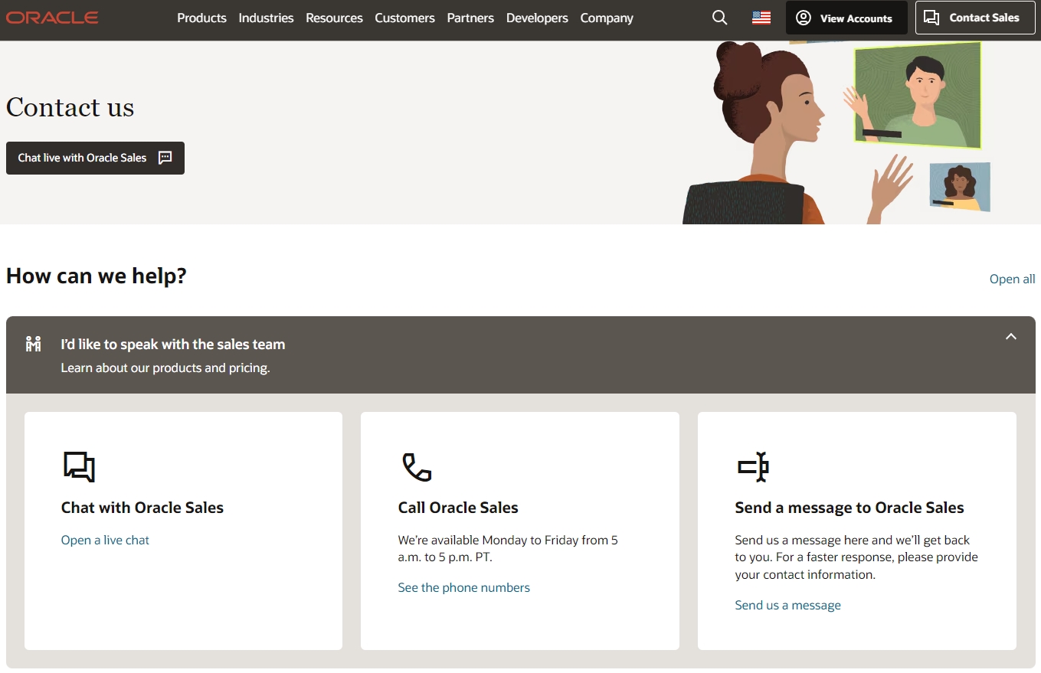Open the Products menu
This screenshot has width=1041, height=673.
(201, 18)
